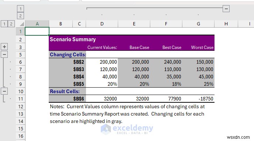
Task: Collapse Changing Cells row group
Action: coord(4,54)
